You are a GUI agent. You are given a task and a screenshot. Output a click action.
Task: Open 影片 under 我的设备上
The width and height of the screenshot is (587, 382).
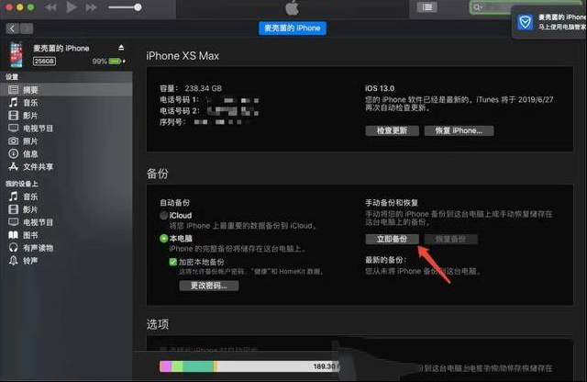pyautogui.click(x=66, y=209)
